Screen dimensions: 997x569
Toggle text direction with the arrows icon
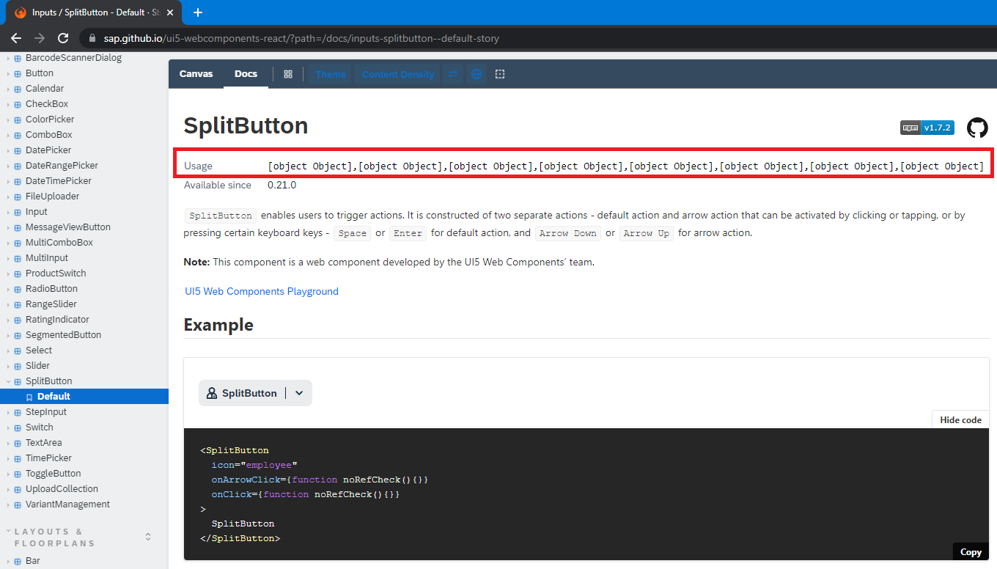[x=453, y=73]
